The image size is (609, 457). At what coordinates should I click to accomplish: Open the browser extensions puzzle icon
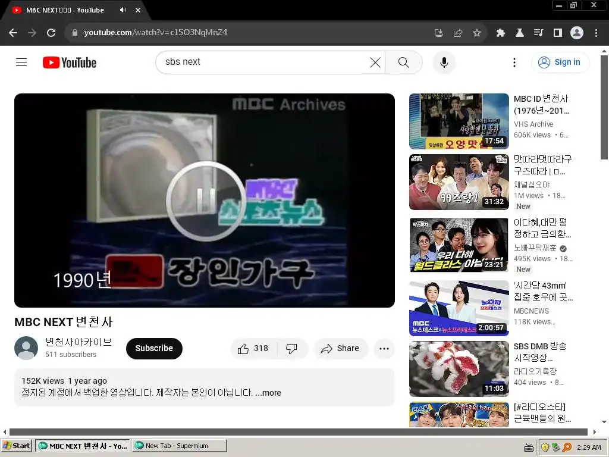[x=501, y=33]
